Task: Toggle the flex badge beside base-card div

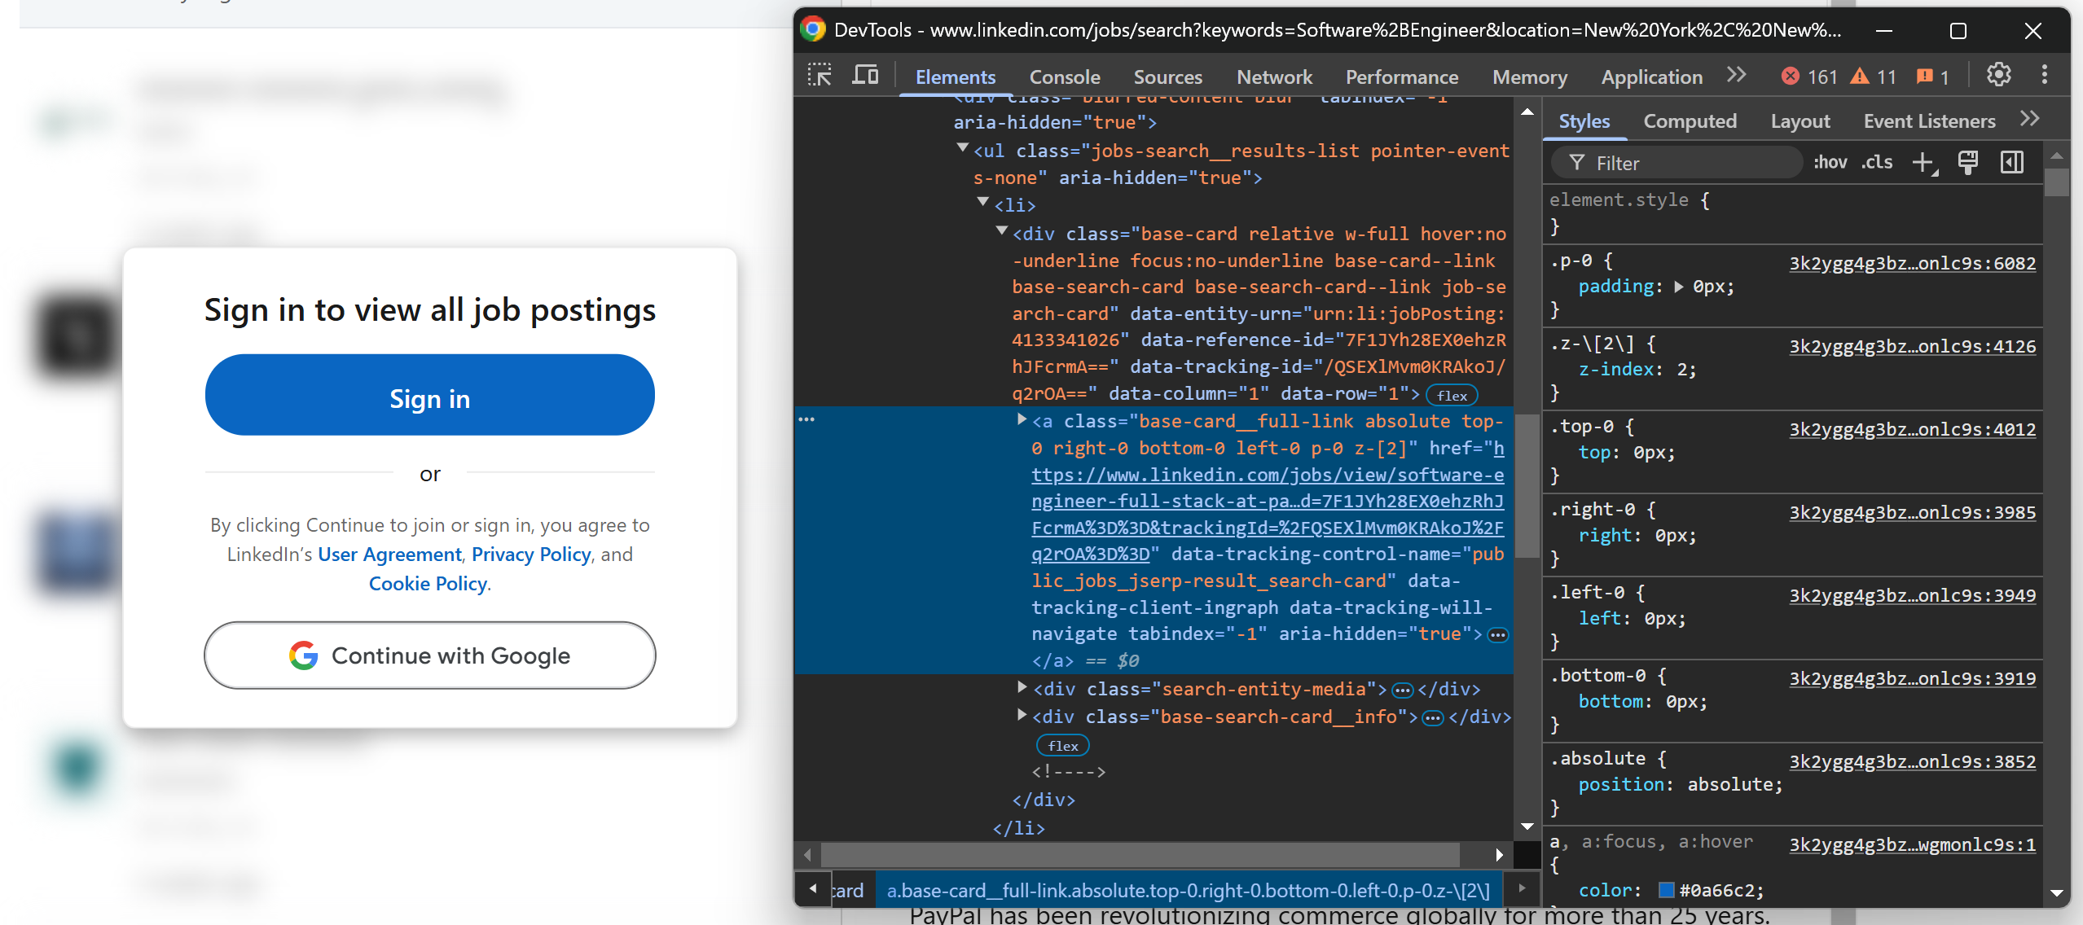Action: click(1452, 396)
